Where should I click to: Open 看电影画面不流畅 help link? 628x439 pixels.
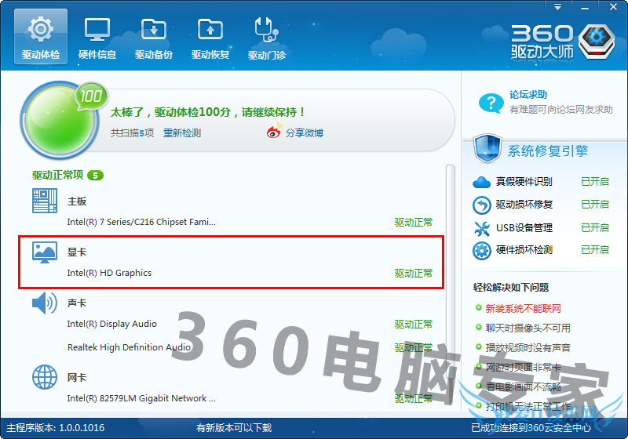coord(523,387)
